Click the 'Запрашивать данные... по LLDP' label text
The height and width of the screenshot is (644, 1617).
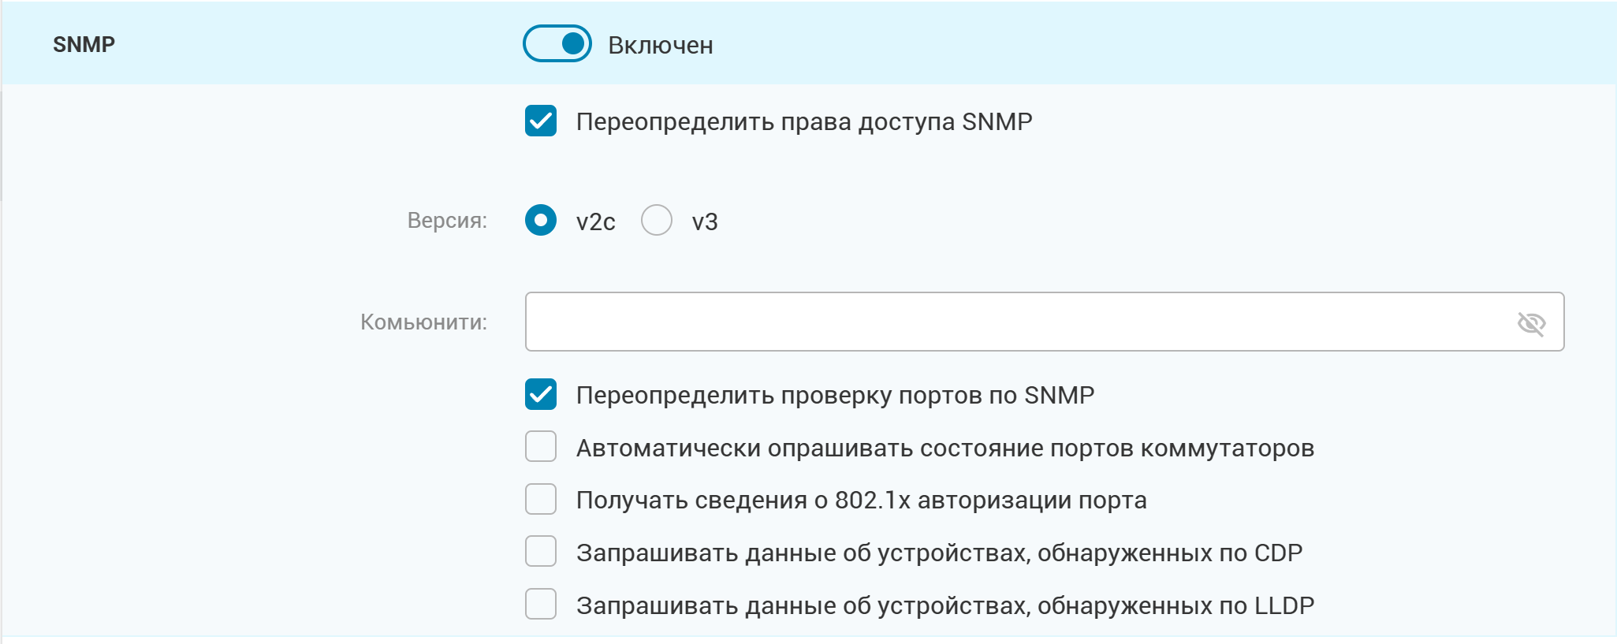(x=945, y=605)
